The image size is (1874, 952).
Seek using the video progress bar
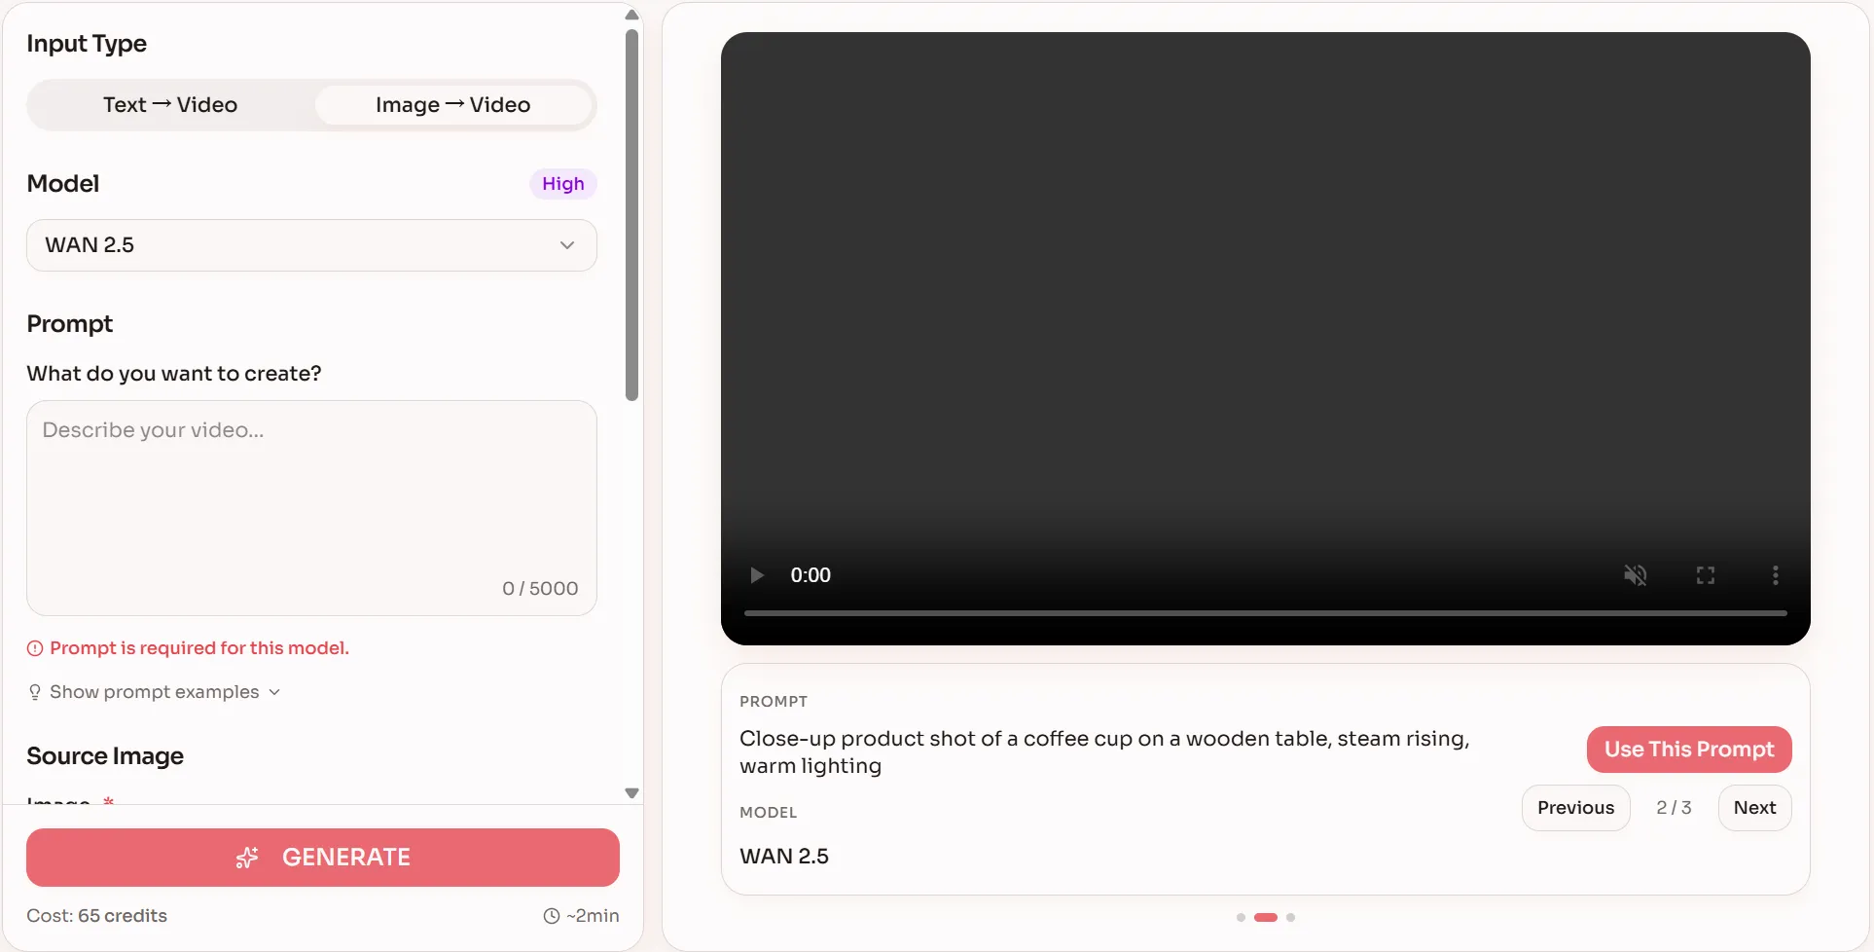click(x=1265, y=612)
